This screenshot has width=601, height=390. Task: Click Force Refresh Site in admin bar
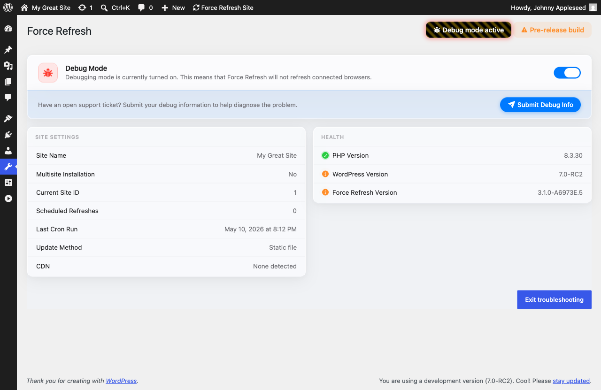223,8
